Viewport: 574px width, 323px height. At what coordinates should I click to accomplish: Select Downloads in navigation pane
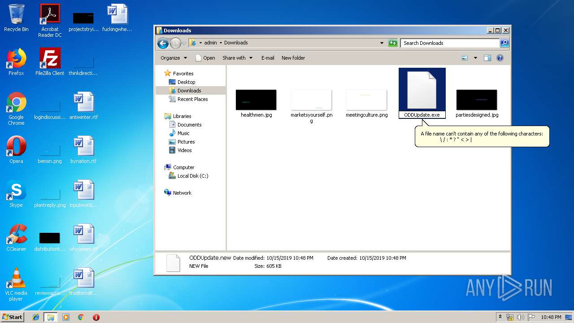click(189, 91)
